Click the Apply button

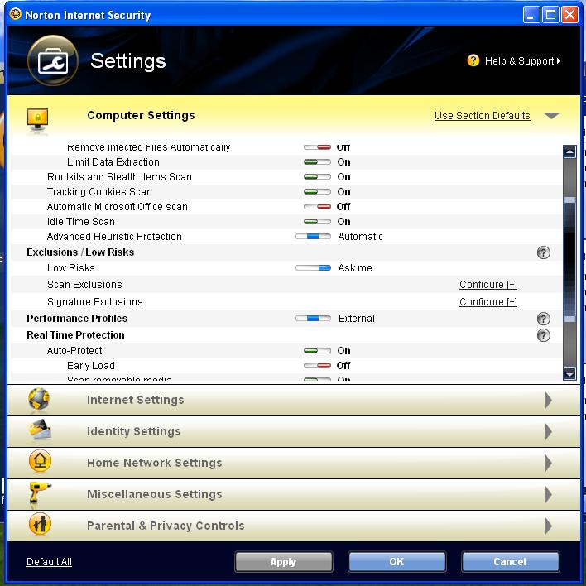pyautogui.click(x=284, y=562)
